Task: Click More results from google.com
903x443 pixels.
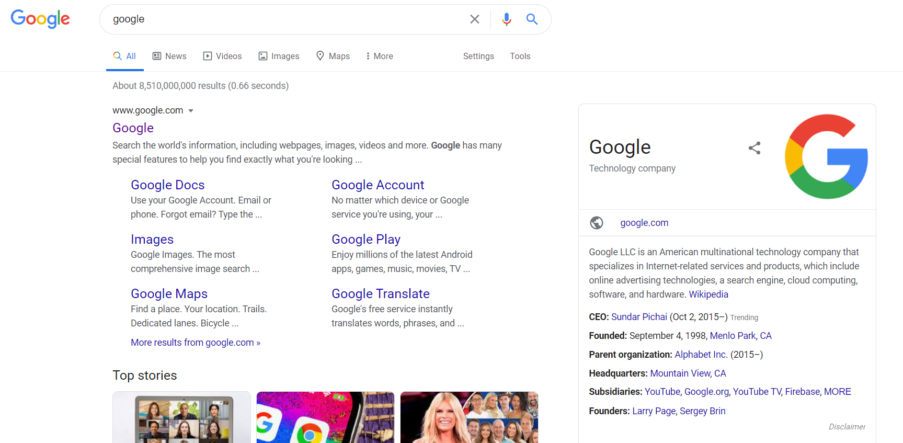Action: (x=196, y=342)
